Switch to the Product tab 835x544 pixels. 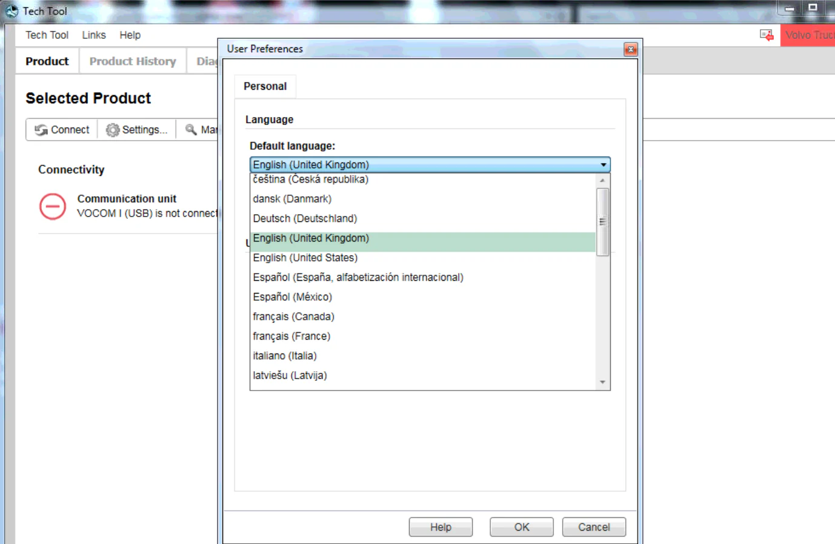(47, 61)
